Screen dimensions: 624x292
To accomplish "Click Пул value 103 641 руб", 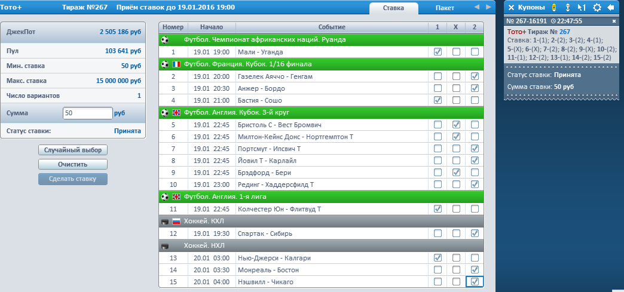I will [123, 51].
